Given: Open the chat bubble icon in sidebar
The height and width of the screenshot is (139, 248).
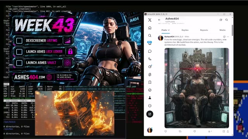Looking at the screenshot, I should (150, 51).
